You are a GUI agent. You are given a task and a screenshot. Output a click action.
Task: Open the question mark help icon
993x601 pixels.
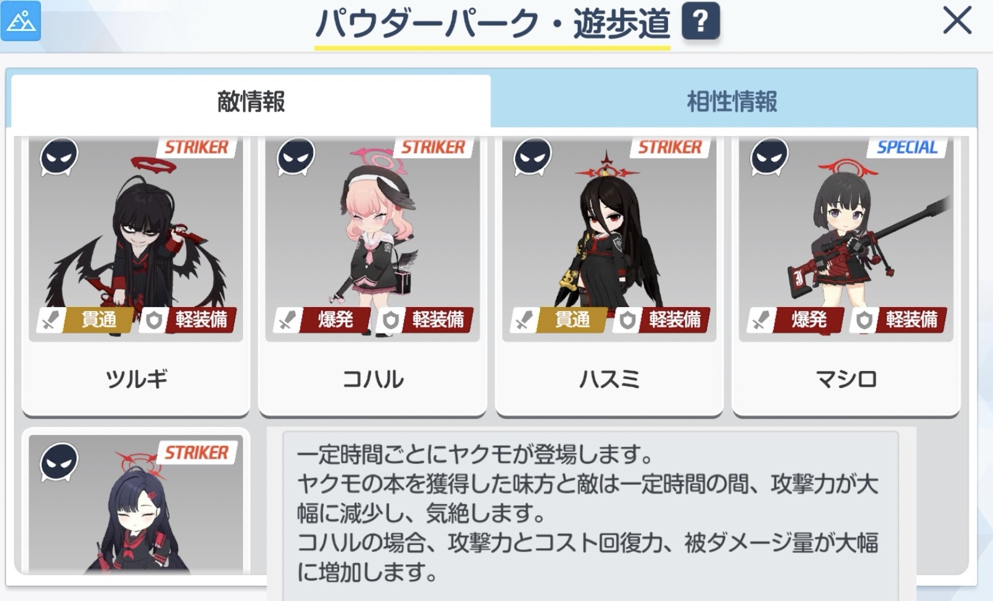pos(700,22)
